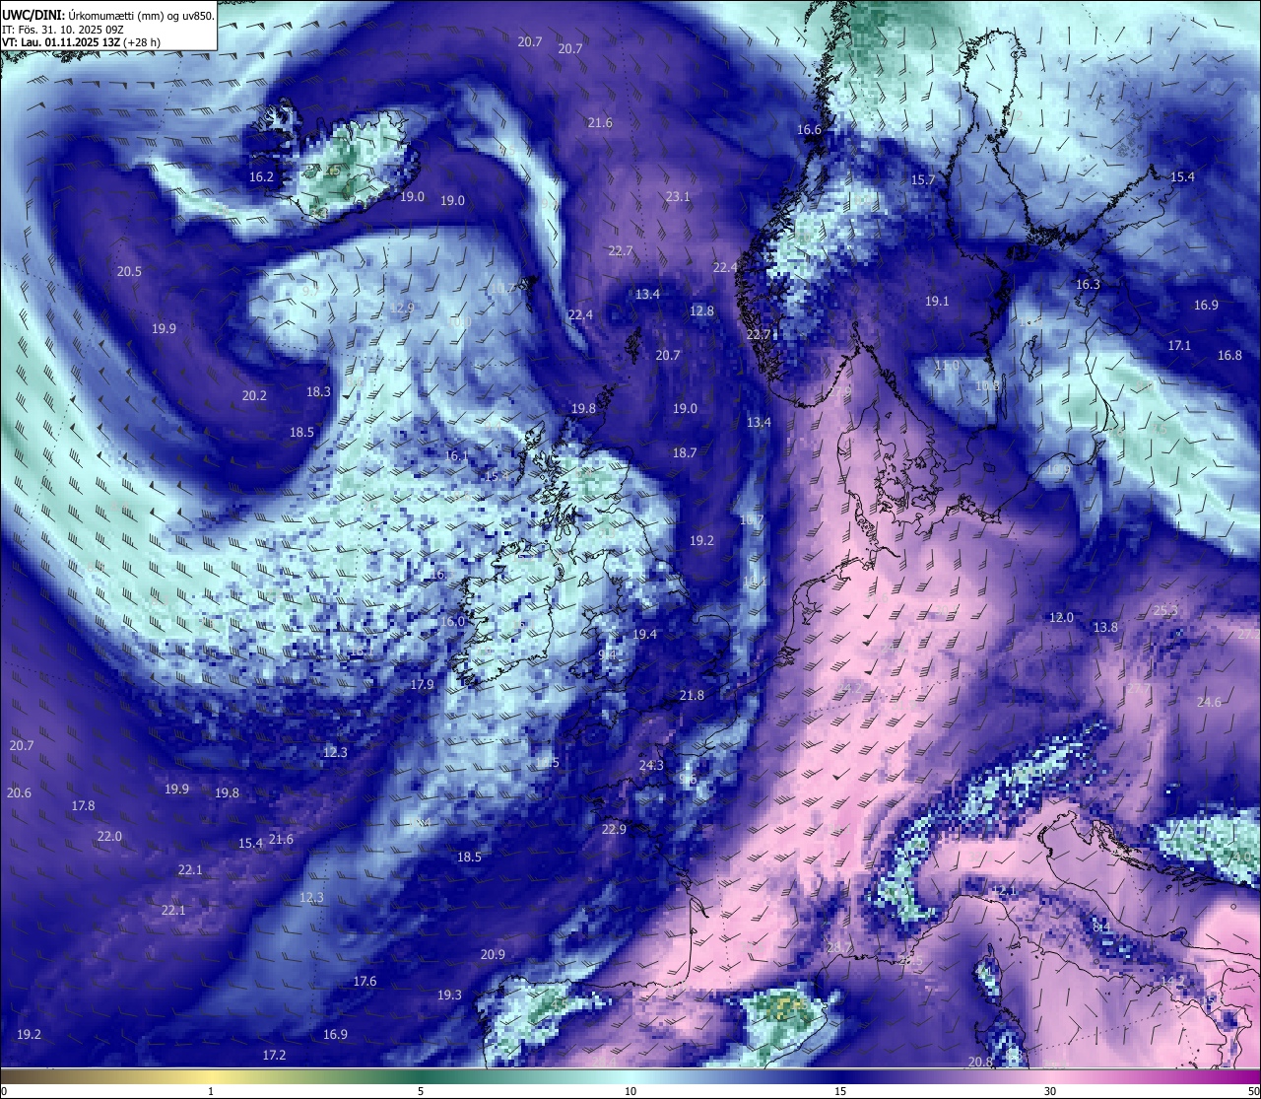Click the map value 16.3

tap(1088, 285)
